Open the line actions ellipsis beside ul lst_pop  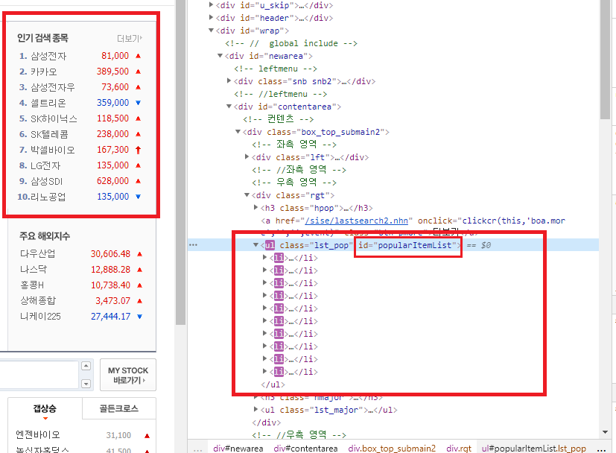coord(193,245)
